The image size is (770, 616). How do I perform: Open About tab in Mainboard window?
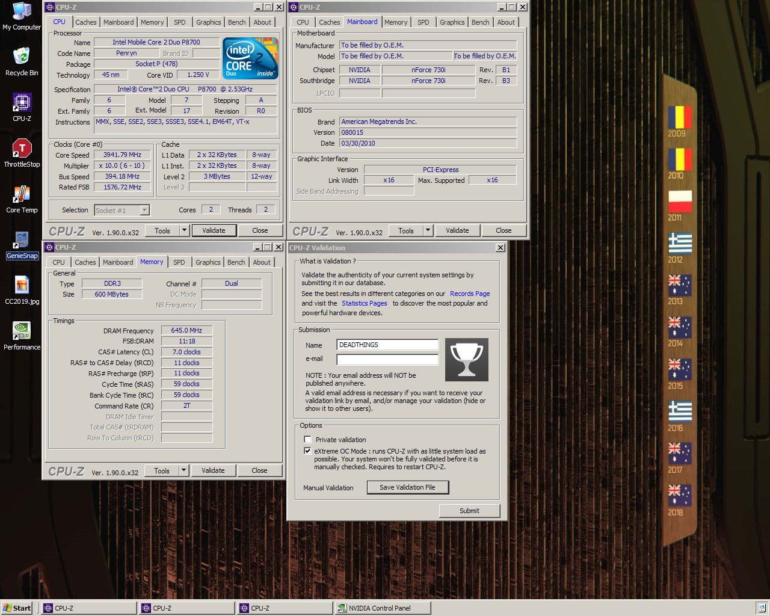[x=506, y=22]
